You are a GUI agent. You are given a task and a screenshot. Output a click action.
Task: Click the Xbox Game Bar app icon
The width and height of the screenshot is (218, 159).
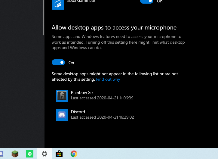pyautogui.click(x=58, y=4)
